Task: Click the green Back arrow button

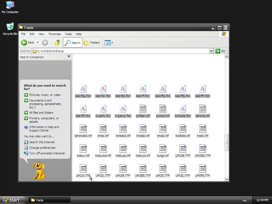Action: click(24, 42)
